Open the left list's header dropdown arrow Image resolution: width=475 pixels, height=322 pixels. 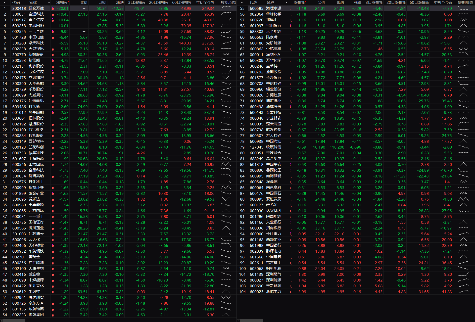pos(5,3)
